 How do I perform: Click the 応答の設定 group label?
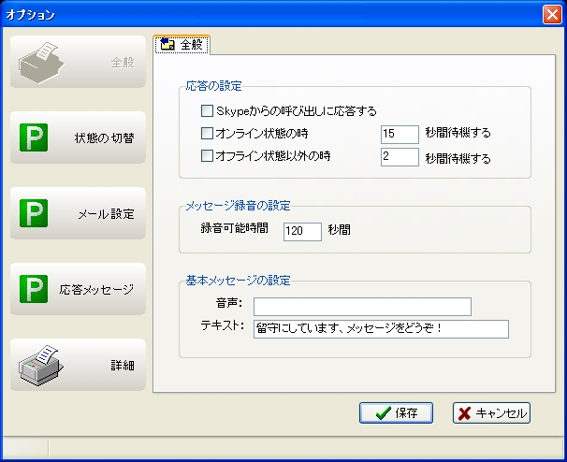coord(213,86)
